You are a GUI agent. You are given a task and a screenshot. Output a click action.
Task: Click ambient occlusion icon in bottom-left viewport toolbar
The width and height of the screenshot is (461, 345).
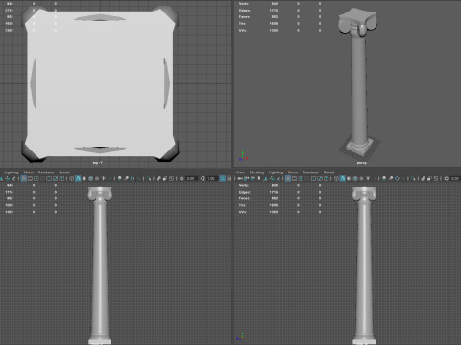click(x=119, y=179)
